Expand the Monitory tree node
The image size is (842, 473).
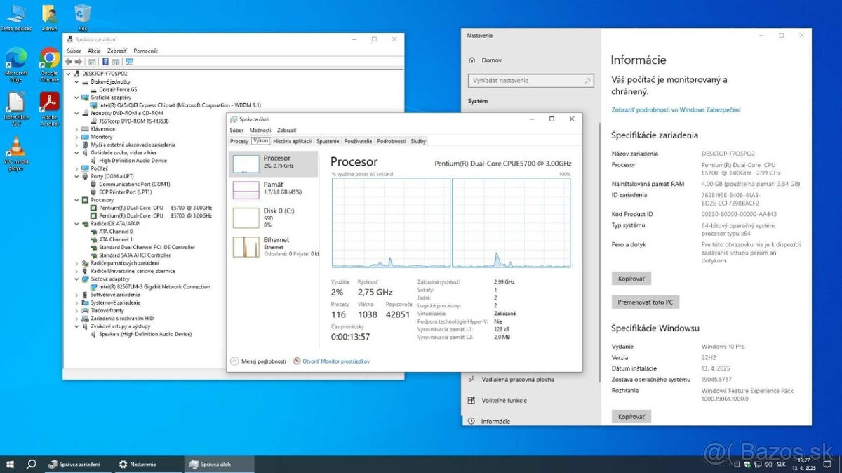77,136
